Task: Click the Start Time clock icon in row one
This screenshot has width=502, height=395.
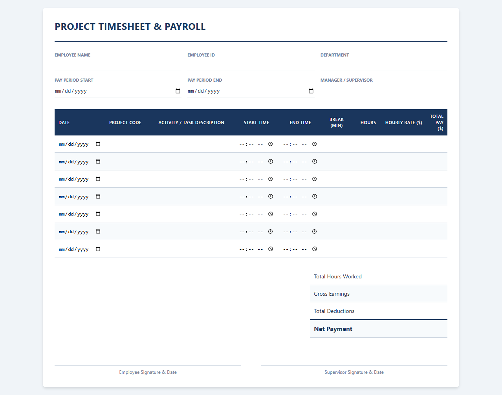Action: coord(271,144)
